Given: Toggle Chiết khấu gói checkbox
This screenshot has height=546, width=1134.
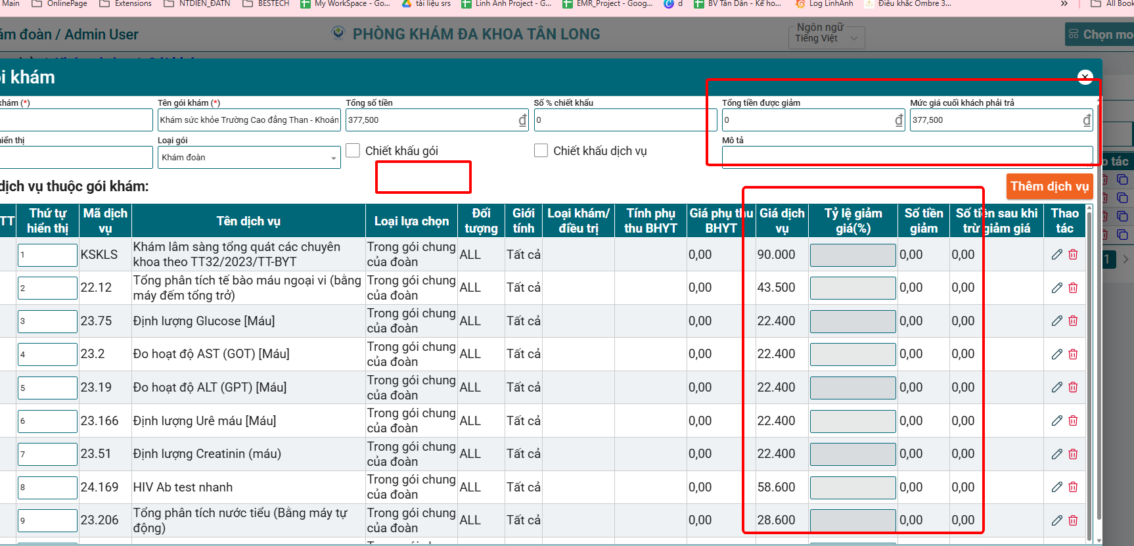Looking at the screenshot, I should (353, 150).
